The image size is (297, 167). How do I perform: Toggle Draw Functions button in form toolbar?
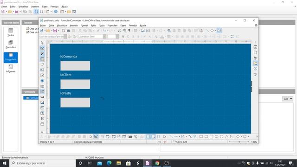(219, 31)
